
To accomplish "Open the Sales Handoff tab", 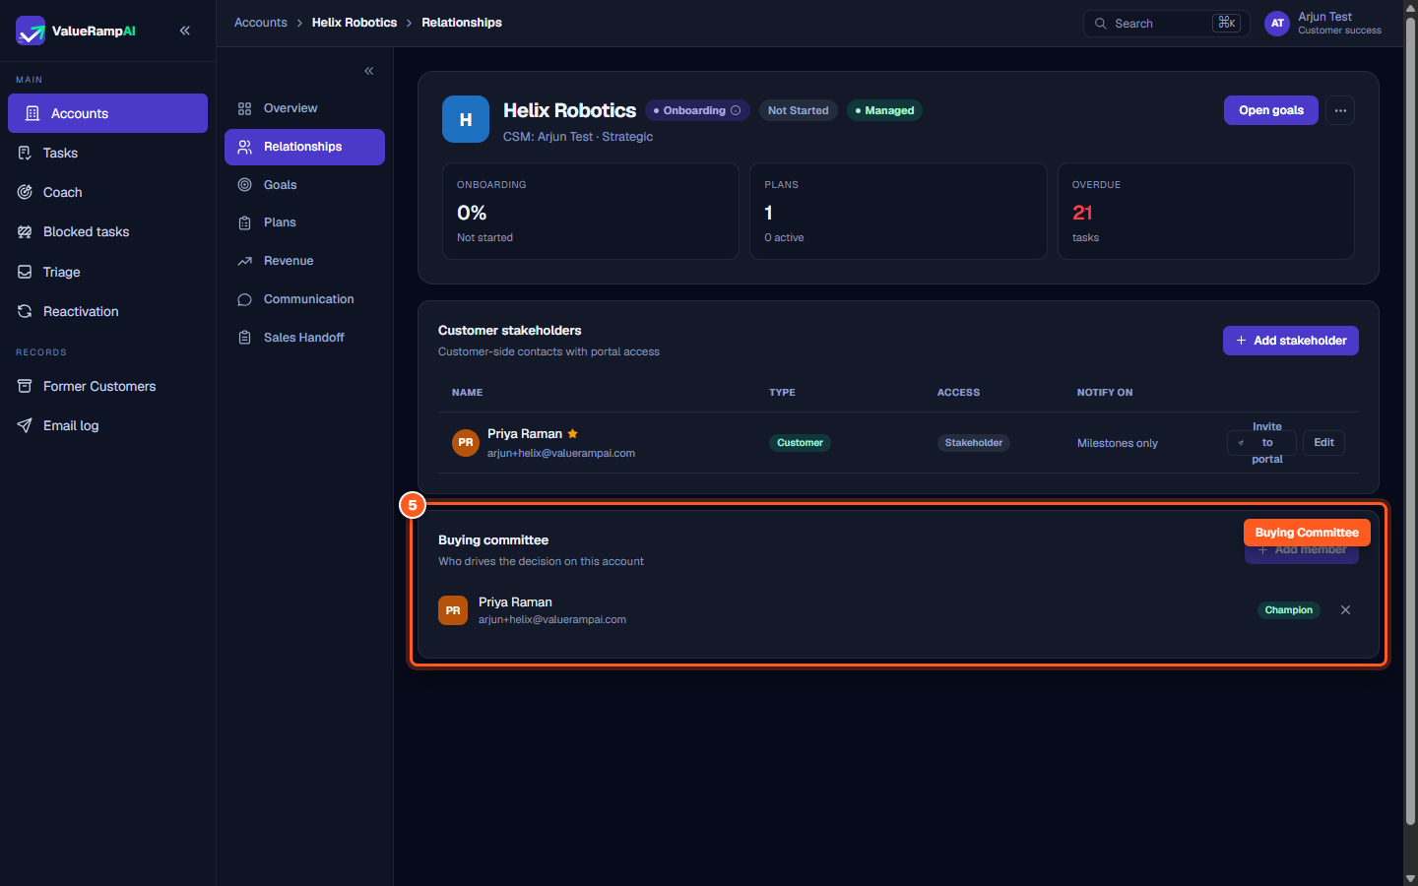I will click(304, 338).
